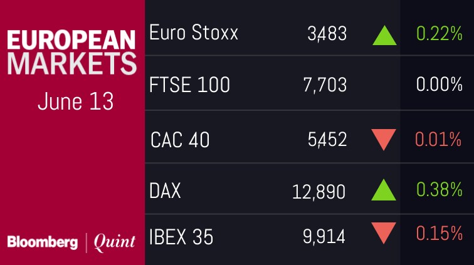Click the red down arrow for CAC 40
Image resolution: width=474 pixels, height=265 pixels.
click(x=384, y=139)
